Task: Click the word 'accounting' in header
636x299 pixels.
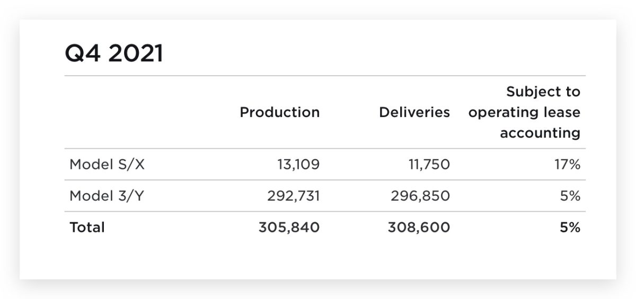Action: (x=540, y=133)
